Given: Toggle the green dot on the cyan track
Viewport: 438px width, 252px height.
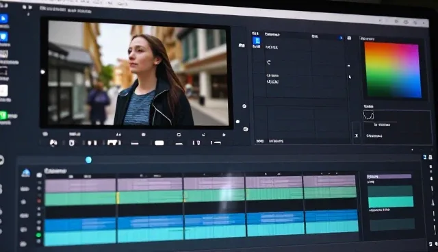Looking at the screenshot, I should [x=39, y=235].
